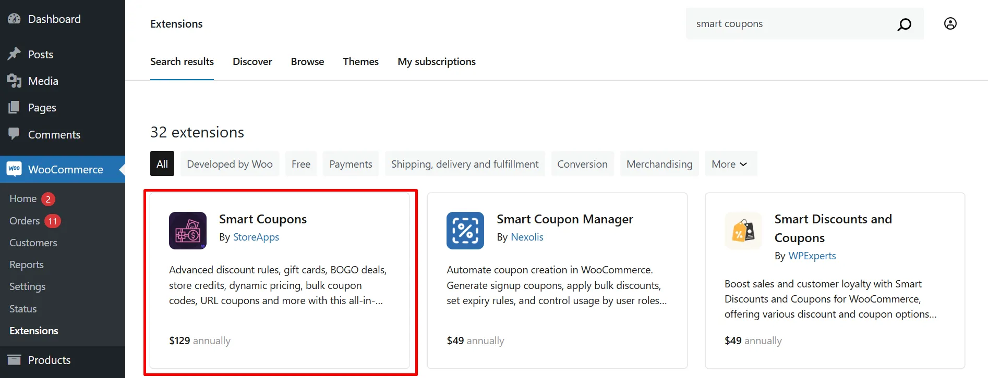Open Smart Coupons extension title
This screenshot has width=988, height=378.
(263, 219)
